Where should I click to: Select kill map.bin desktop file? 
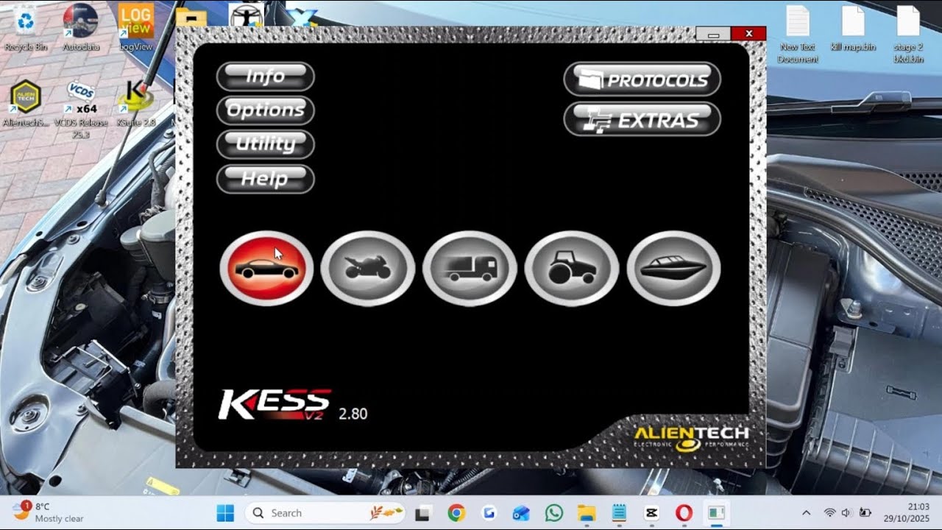pos(853,28)
